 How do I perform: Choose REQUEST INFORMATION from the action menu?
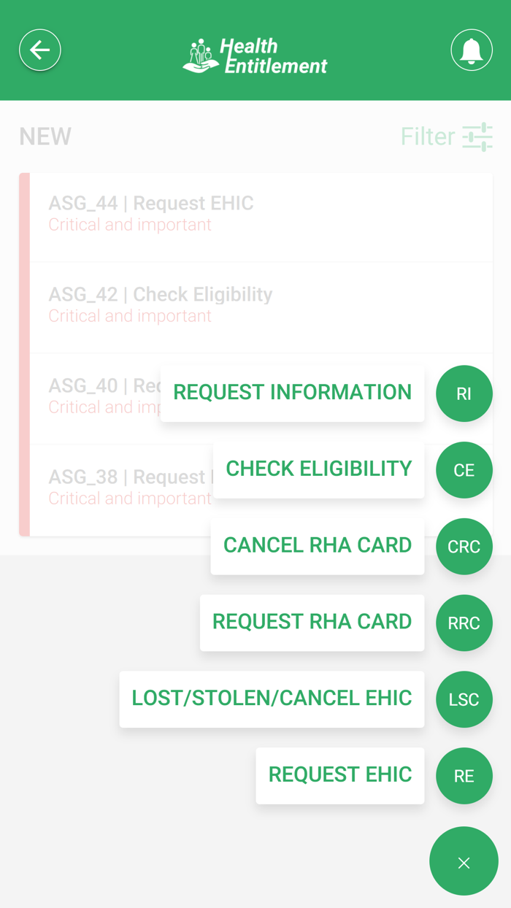tap(292, 393)
